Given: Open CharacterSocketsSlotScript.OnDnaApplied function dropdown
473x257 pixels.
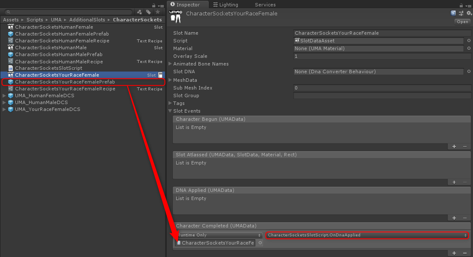Looking at the screenshot, I should (x=367, y=235).
